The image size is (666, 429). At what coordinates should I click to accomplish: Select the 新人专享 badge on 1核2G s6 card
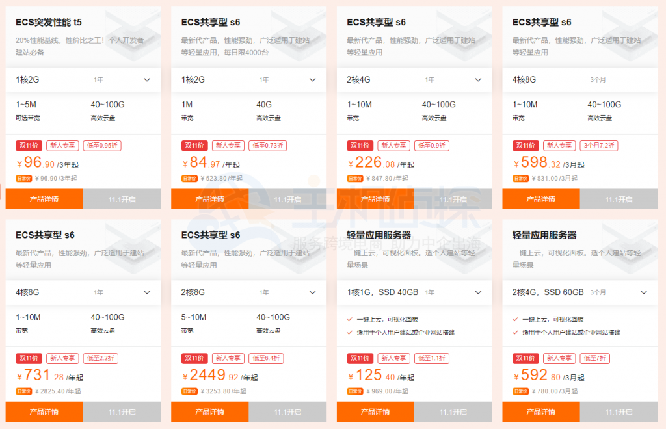(228, 146)
